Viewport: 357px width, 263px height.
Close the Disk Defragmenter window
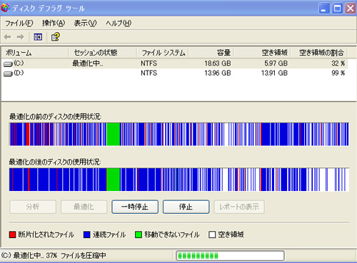coord(350,9)
